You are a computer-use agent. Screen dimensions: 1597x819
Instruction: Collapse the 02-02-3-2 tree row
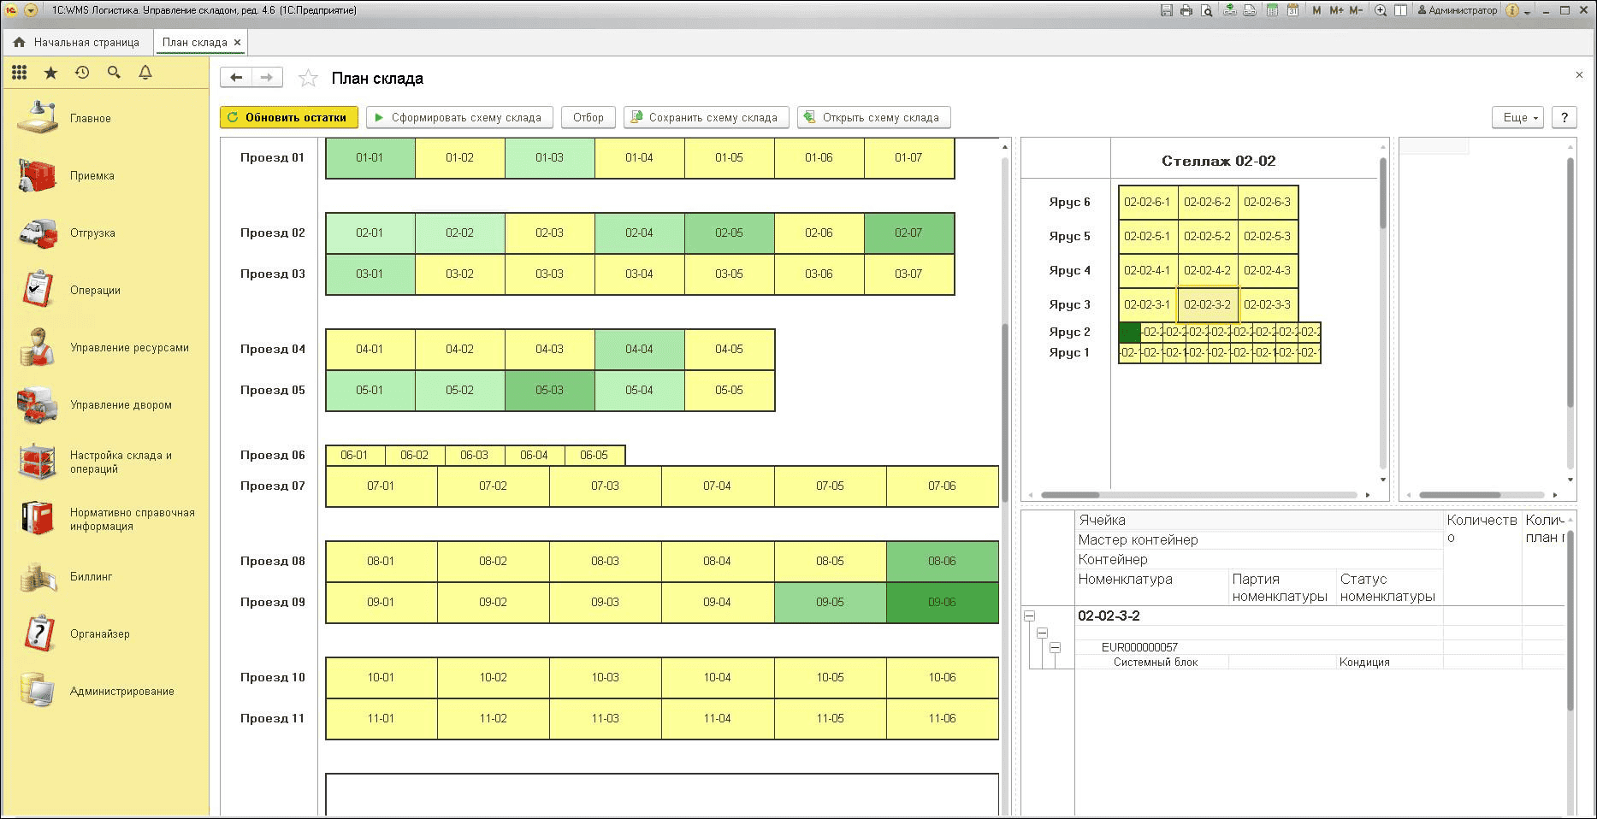tap(1030, 616)
